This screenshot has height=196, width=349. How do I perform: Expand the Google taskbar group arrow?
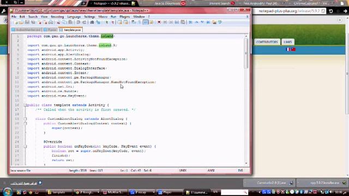click(x=98, y=192)
